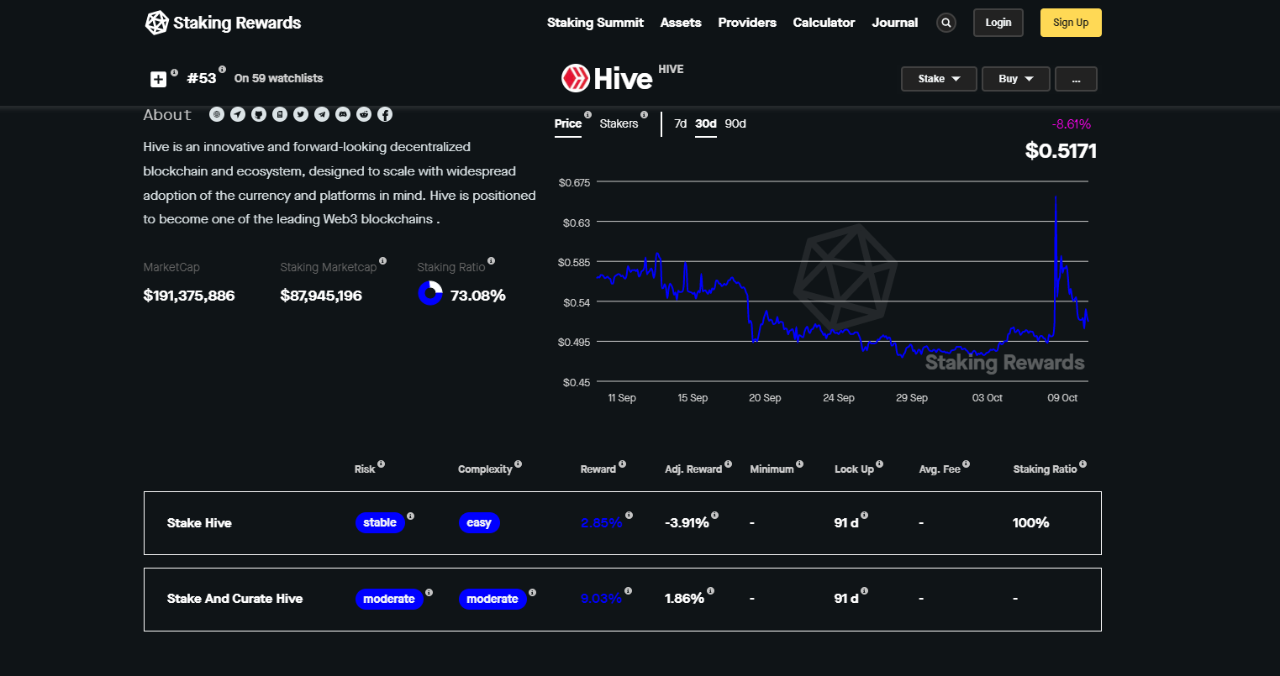Switch to the Price chart tab

[x=568, y=123]
